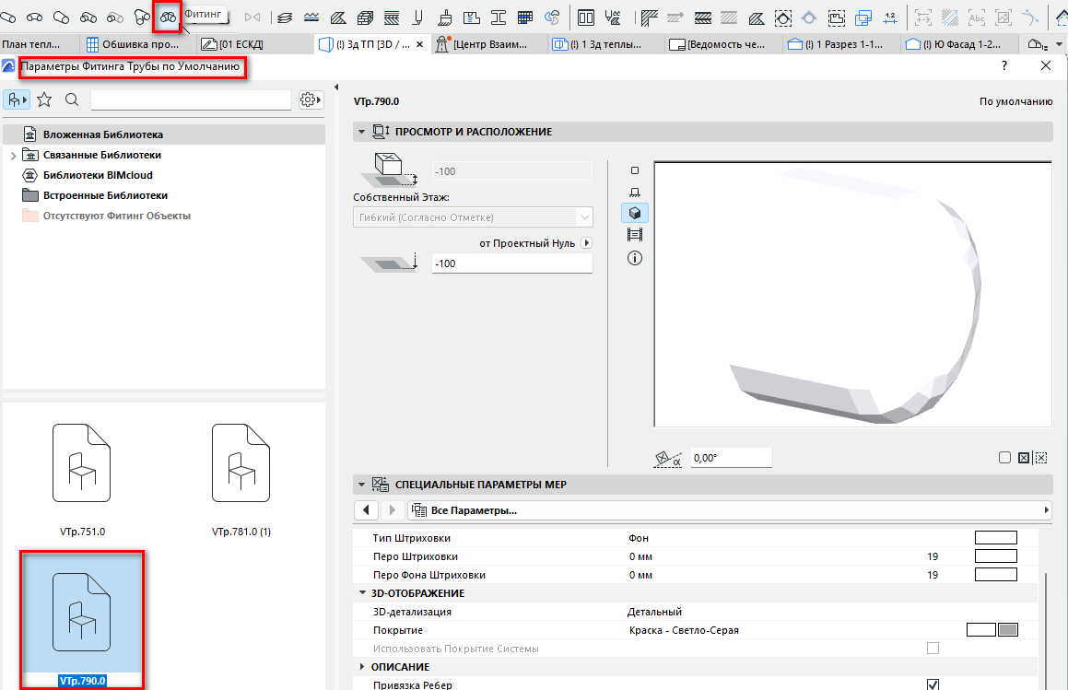
Task: Select the VTp.751.0 object thumbnail
Action: (x=81, y=462)
